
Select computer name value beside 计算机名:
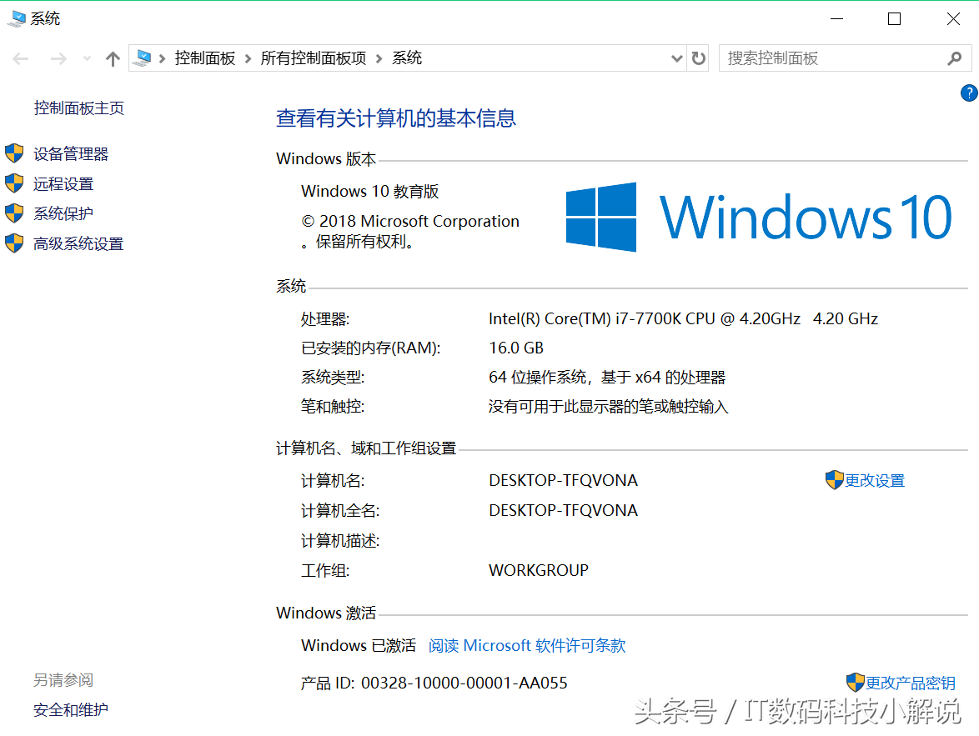pyautogui.click(x=563, y=481)
